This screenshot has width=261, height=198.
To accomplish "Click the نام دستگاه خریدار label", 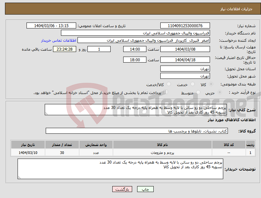I will tap(240, 33).
